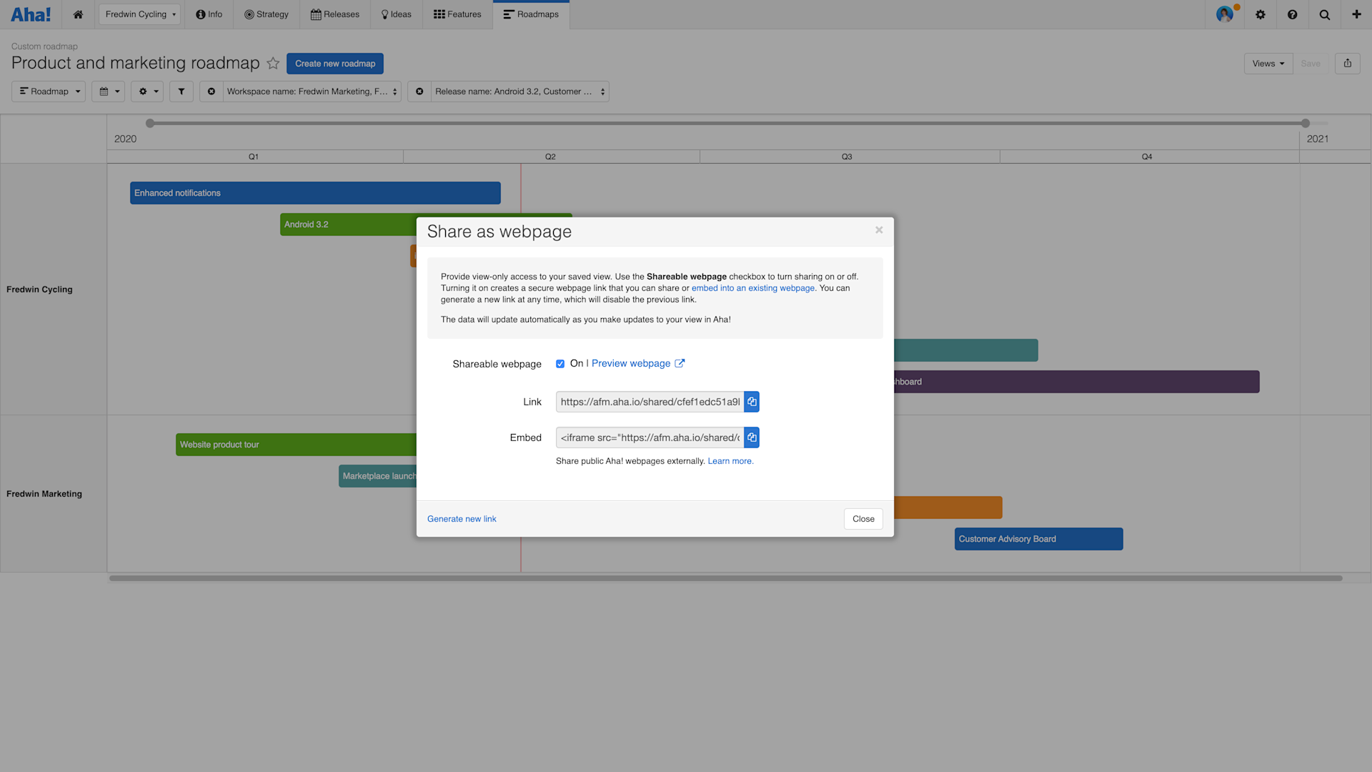Click the help question mark icon

[1292, 14]
